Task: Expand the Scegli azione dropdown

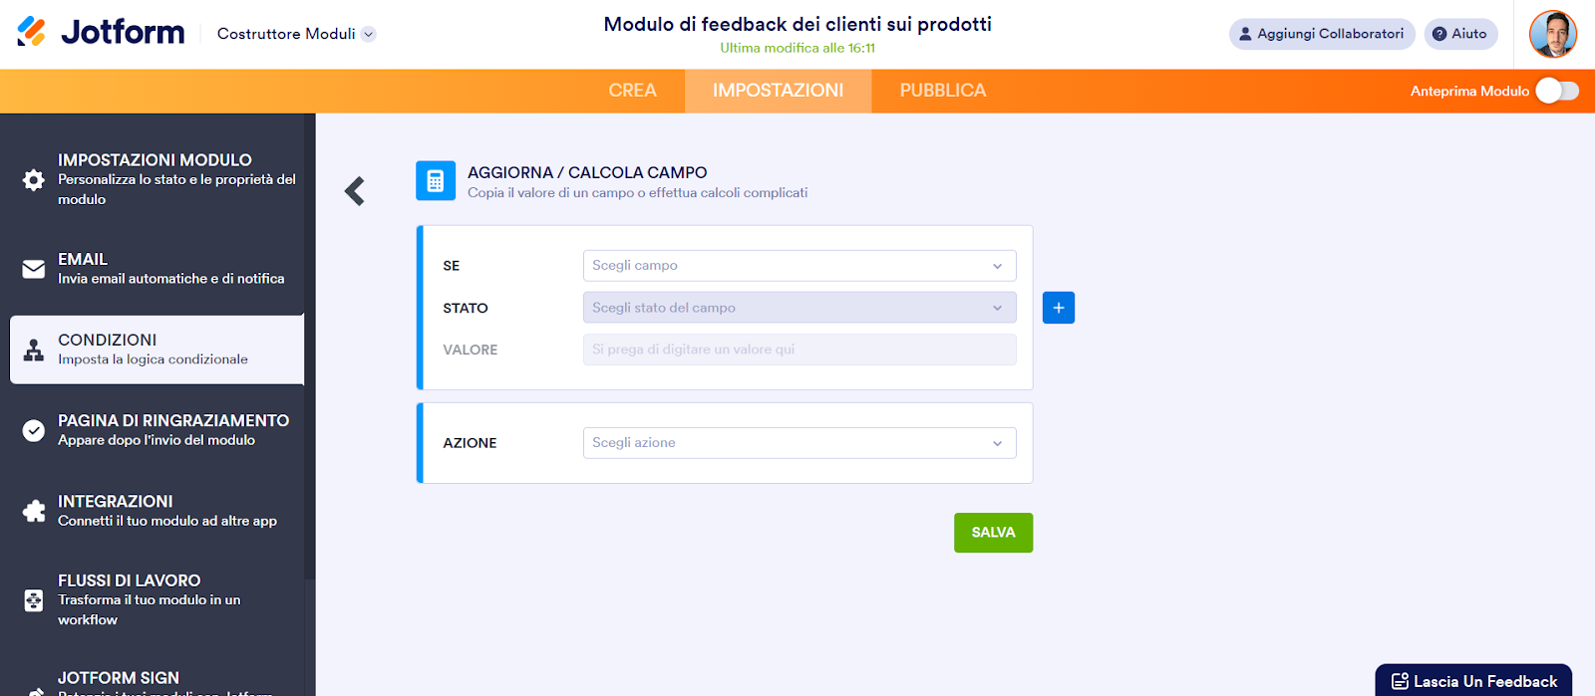Action: [798, 443]
